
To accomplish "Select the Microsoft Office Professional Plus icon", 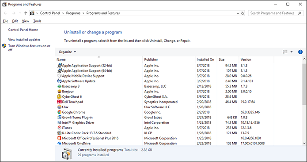I will click(59, 138).
